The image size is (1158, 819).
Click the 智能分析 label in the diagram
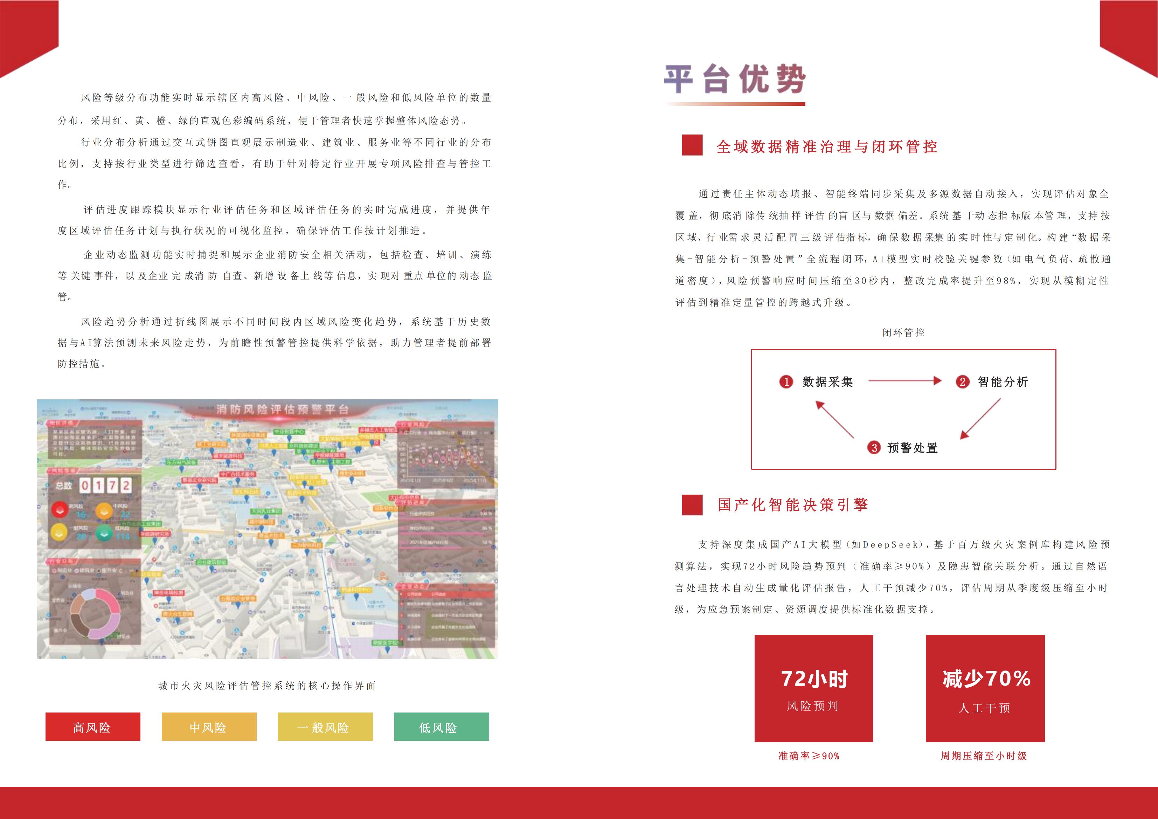coord(1003,382)
